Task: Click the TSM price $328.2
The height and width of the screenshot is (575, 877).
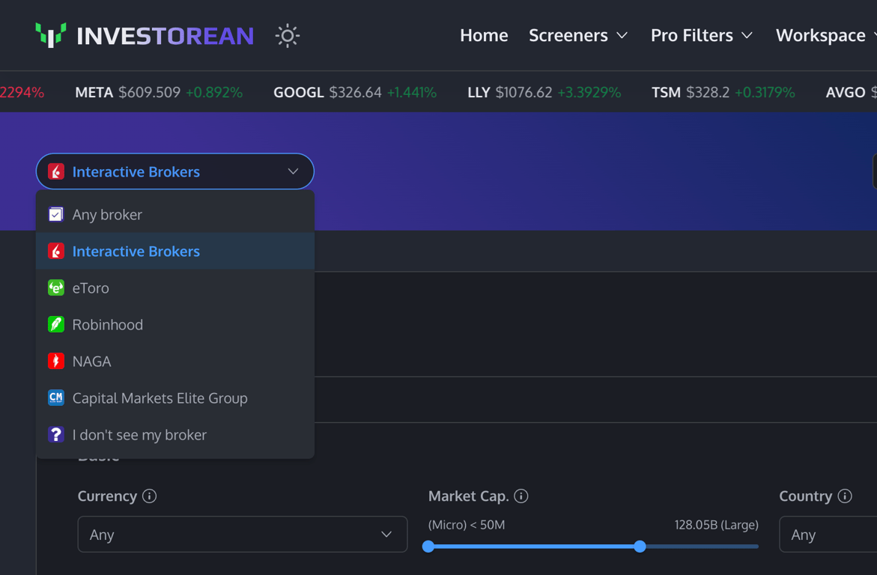Action: pos(708,92)
